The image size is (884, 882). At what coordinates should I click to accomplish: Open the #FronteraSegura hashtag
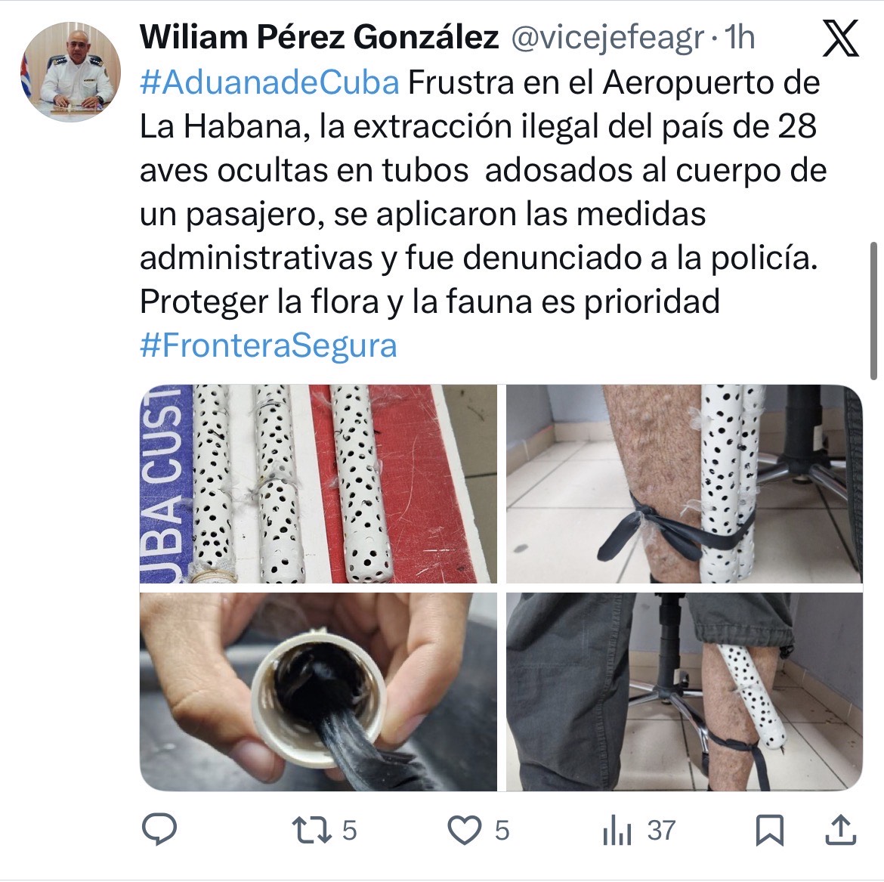tap(268, 345)
